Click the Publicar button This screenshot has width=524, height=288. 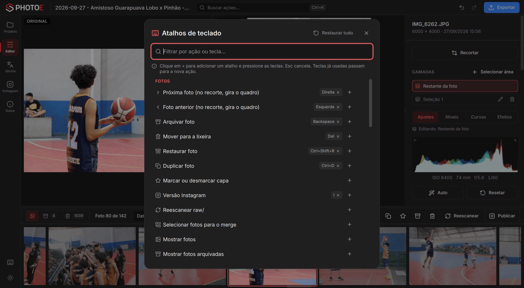point(502,216)
